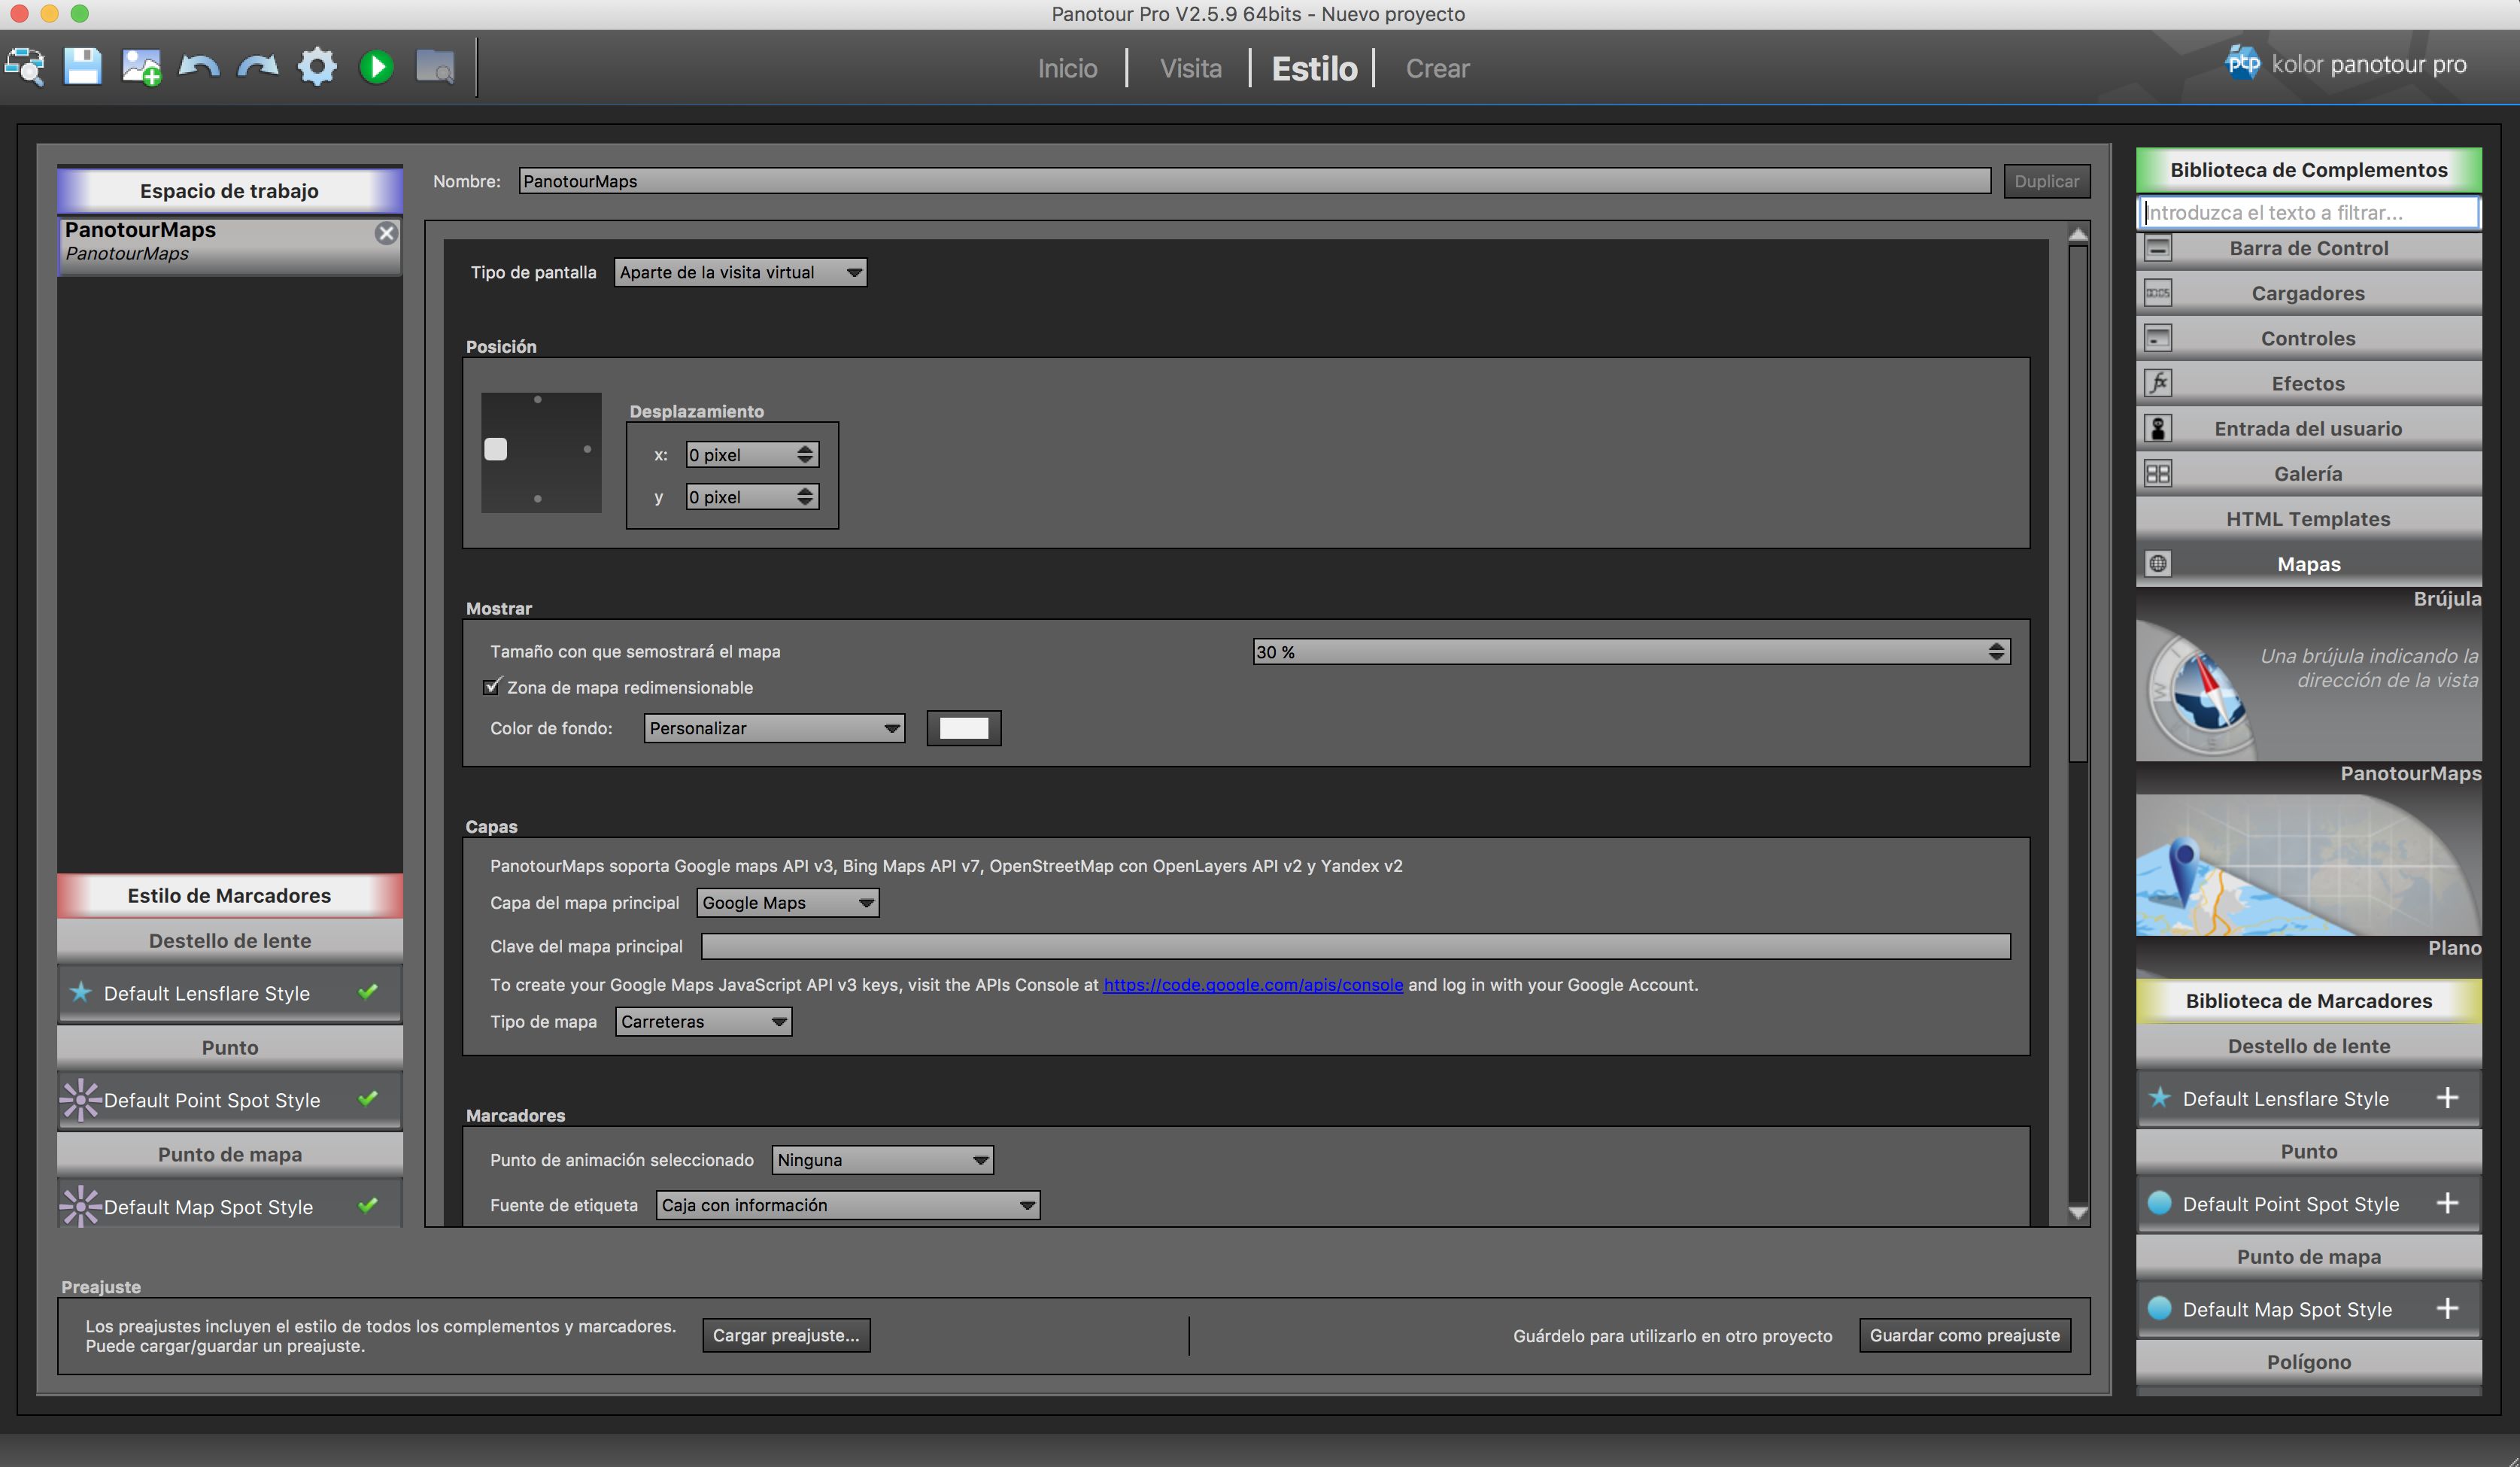The height and width of the screenshot is (1467, 2520).
Task: Click Cargar preajuste button
Action: 786,1335
